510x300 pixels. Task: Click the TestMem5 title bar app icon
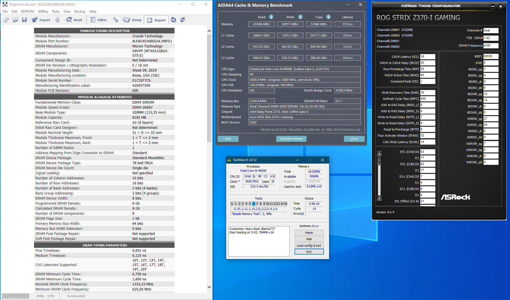229,160
